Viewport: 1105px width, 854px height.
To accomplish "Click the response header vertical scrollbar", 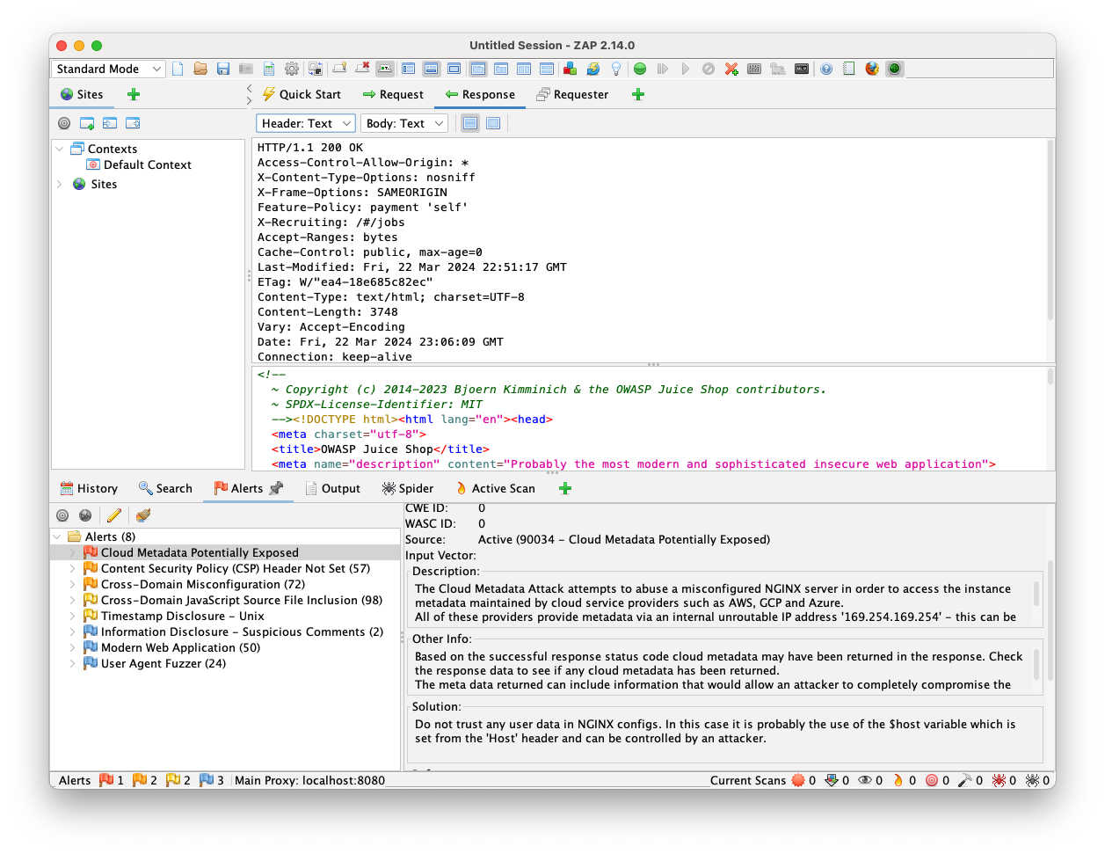I will 1050,229.
